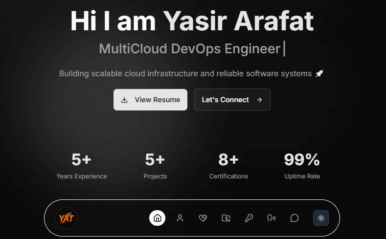Click the download icon on View Resume

point(124,100)
